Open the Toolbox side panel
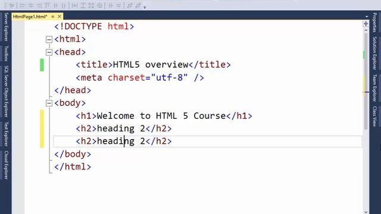381x214 pixels. coord(6,53)
